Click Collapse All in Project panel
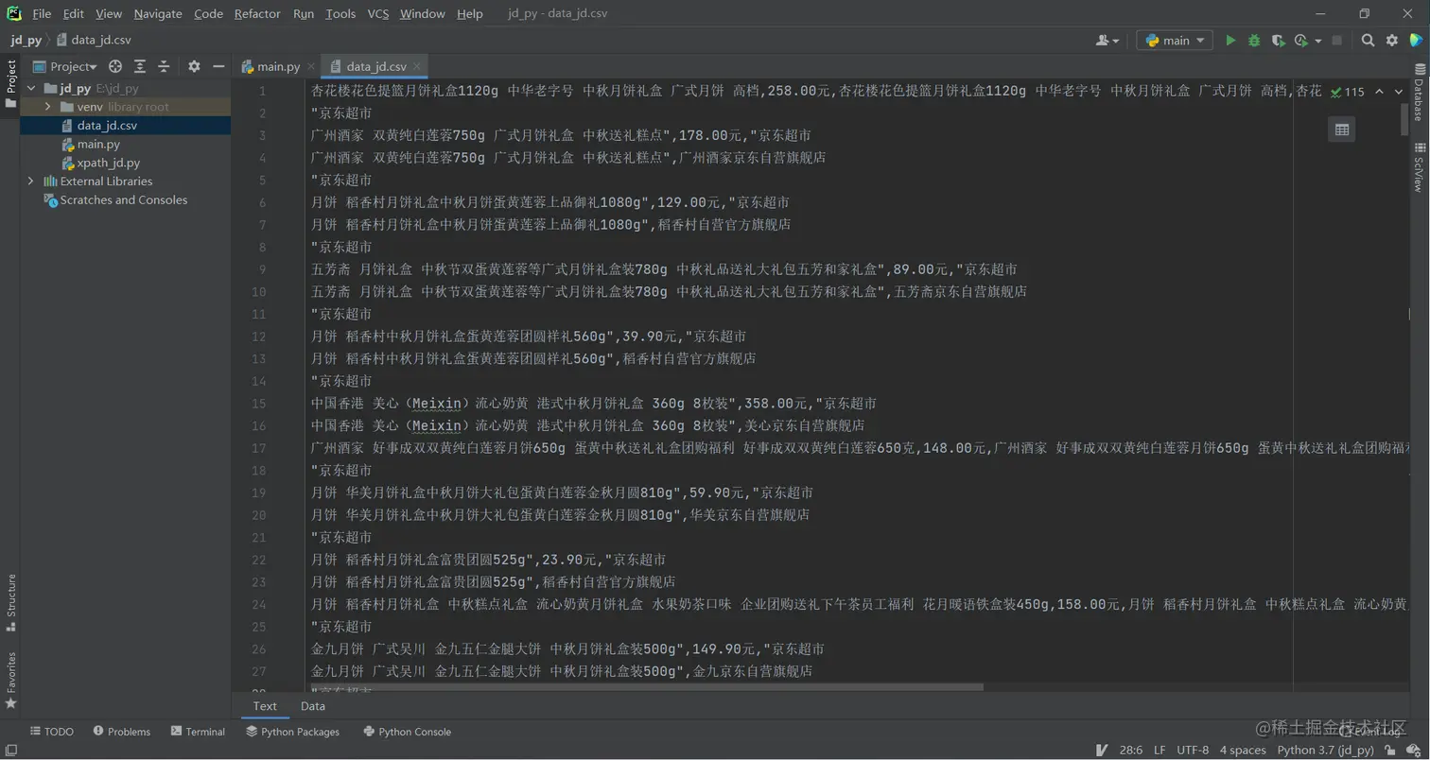Image resolution: width=1430 pixels, height=760 pixels. 163,66
